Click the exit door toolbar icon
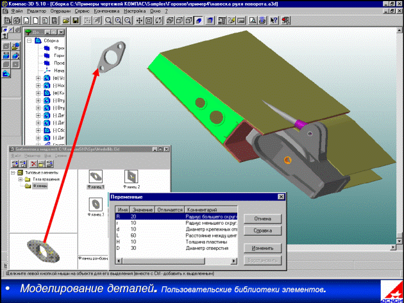Viewport: 404px width, 303px height. [285, 20]
